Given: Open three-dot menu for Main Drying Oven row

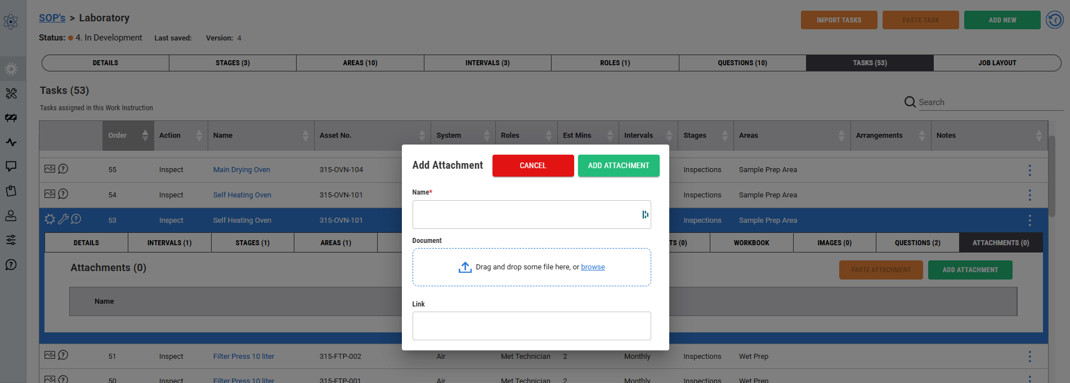Looking at the screenshot, I should click(1029, 170).
